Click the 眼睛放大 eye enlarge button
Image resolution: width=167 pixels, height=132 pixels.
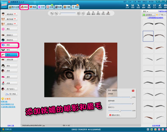(x=11, y=35)
